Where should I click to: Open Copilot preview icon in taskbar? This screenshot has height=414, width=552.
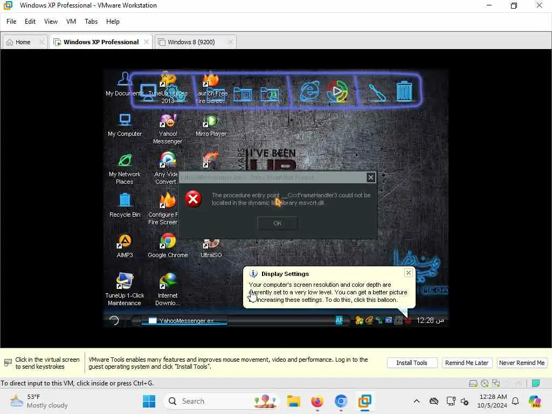tap(535, 401)
